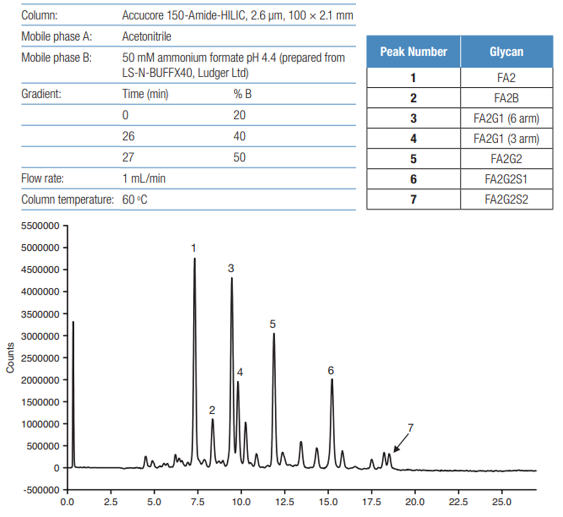The height and width of the screenshot is (517, 563).
Task: Click the FA2G1 (6 arm) table row
Action: point(506,118)
